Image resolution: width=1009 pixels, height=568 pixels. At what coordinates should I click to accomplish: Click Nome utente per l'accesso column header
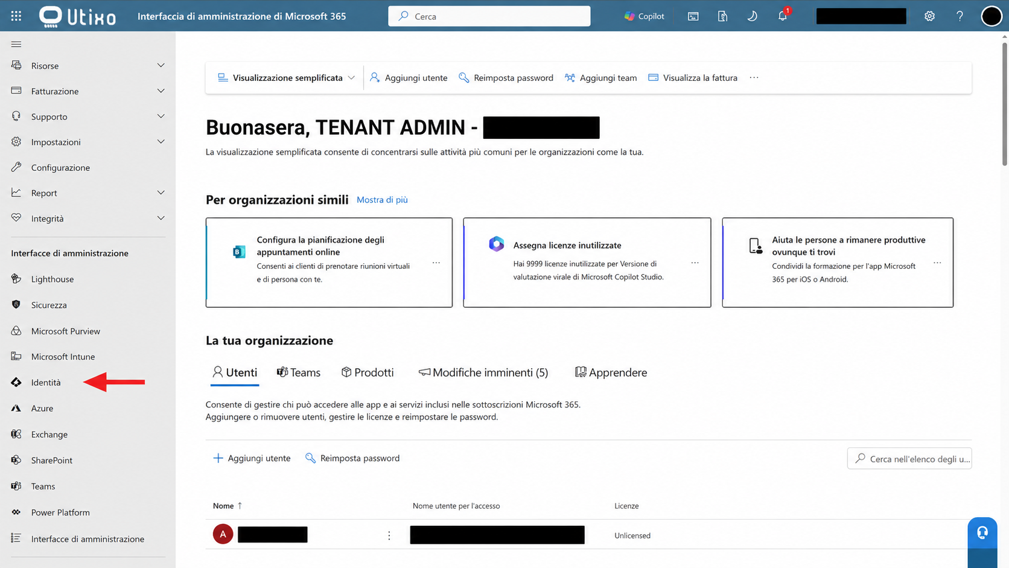pyautogui.click(x=456, y=506)
